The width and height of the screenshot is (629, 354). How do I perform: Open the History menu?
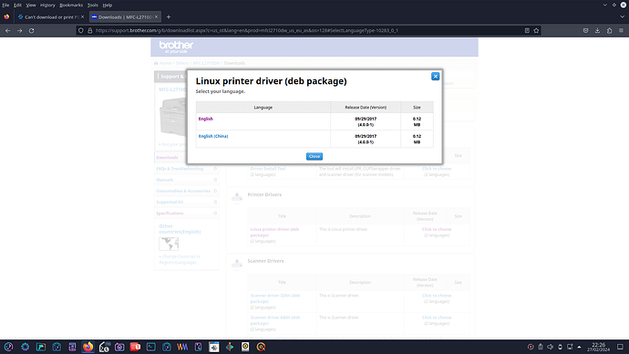[x=47, y=5]
